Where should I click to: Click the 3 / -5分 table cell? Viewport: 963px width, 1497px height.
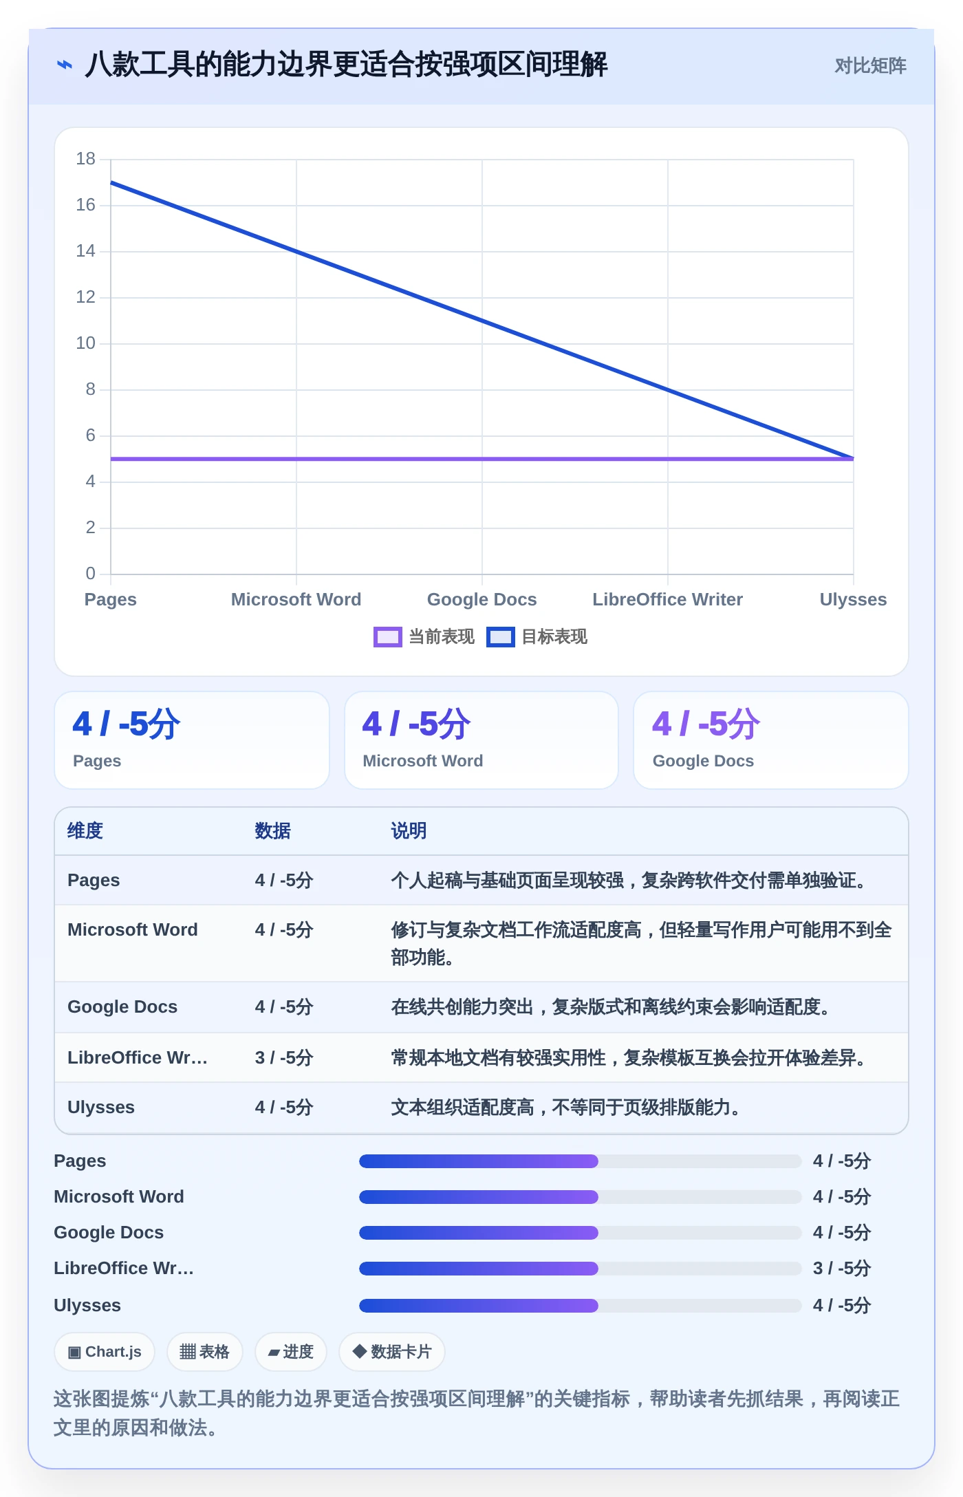(284, 1058)
